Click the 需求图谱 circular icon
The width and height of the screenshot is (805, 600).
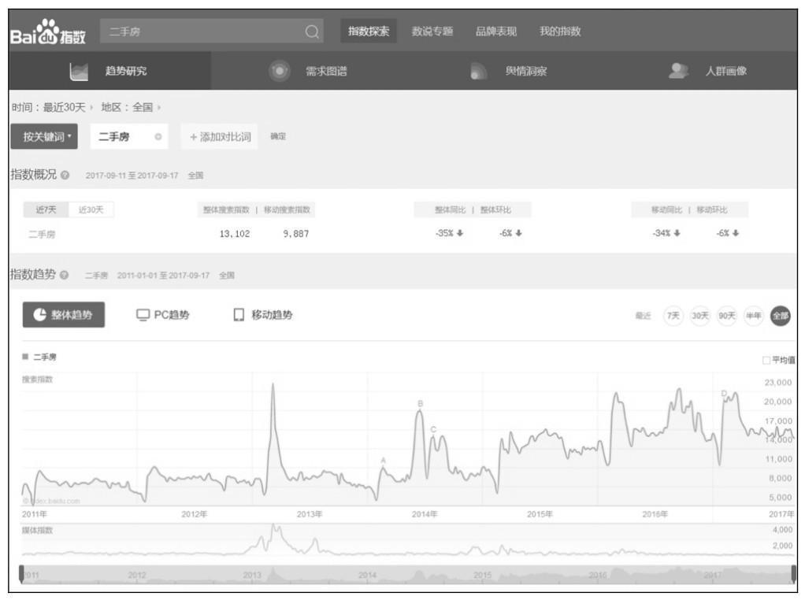[280, 71]
